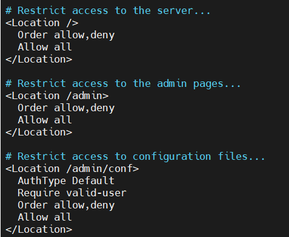Click the closing tag after /admin block
Screen dimensions: 289x237
pos(39,132)
